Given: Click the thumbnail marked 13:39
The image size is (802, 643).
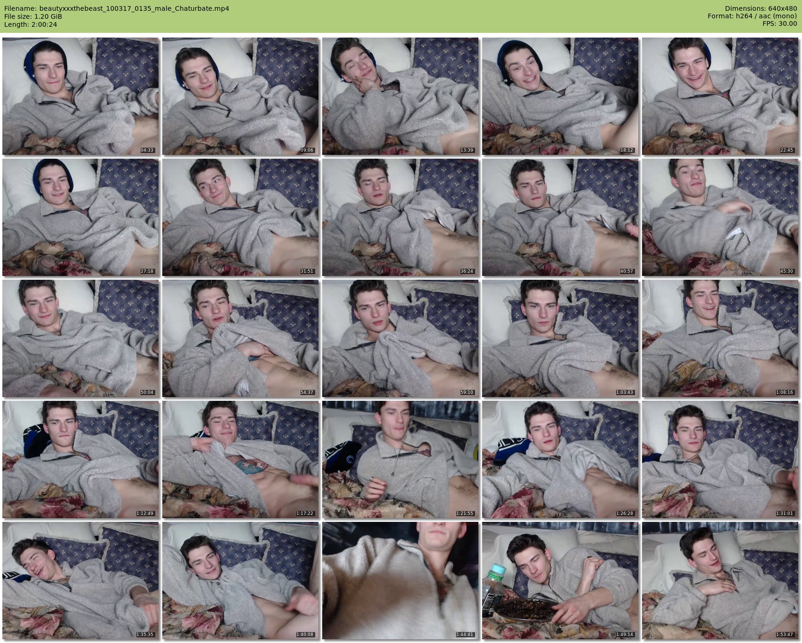Looking at the screenshot, I should (400, 96).
